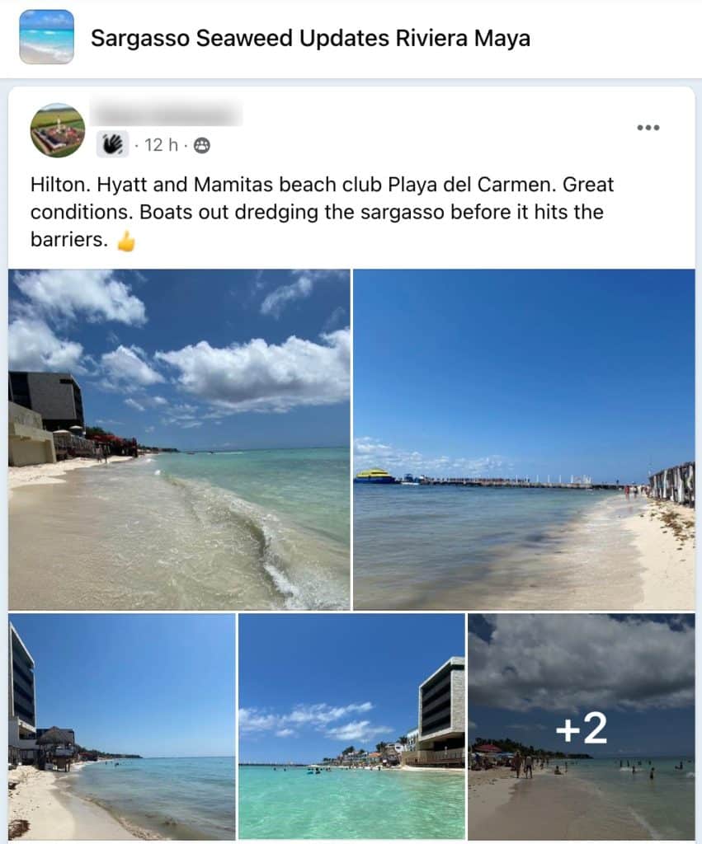Open the photo with the thatched palapa hut

122,727
